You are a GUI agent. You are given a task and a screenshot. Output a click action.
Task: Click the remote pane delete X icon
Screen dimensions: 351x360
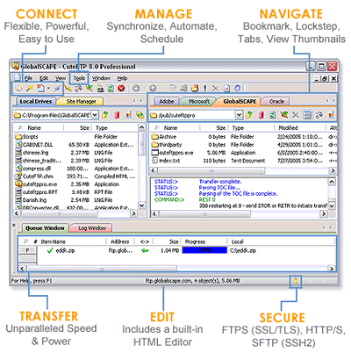296,115
